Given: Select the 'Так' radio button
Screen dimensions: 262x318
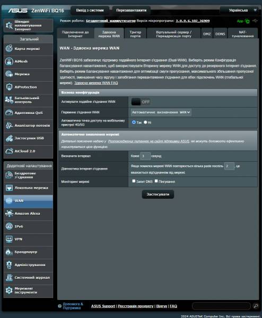Looking at the screenshot, I should 134,122.
